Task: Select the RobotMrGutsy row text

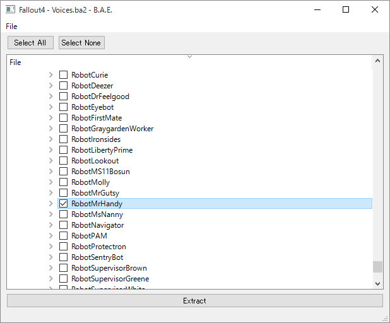Action: (x=95, y=193)
